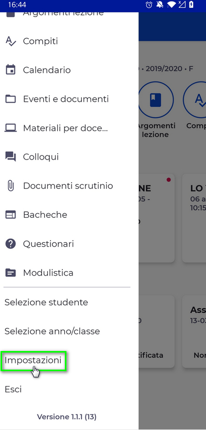Select Questionari from the drawer
This screenshot has height=430, width=206.
[48, 244]
